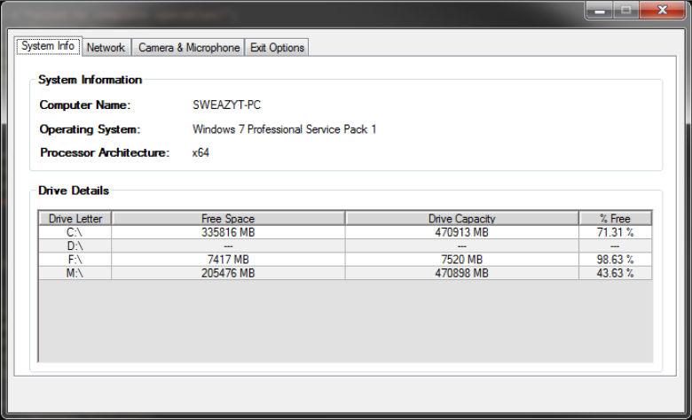Open the Camera & Microphone tab

189,48
